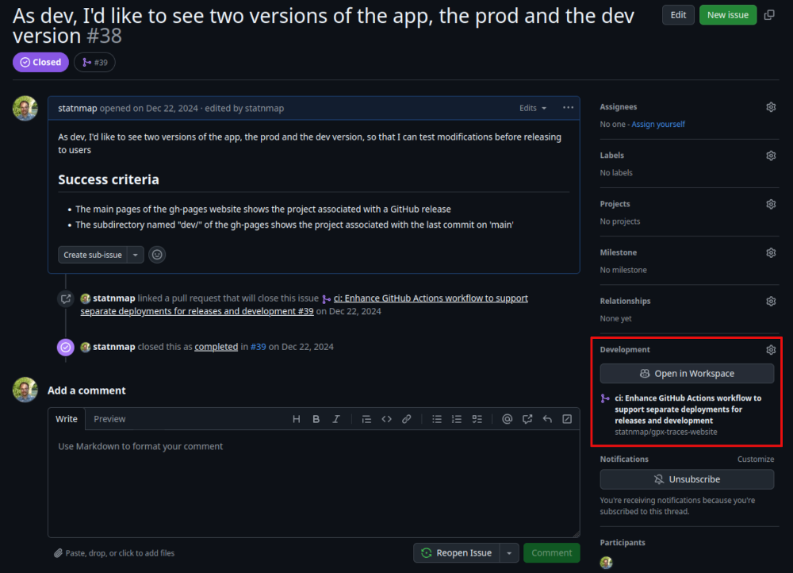Open Labels settings gear

[x=771, y=156]
